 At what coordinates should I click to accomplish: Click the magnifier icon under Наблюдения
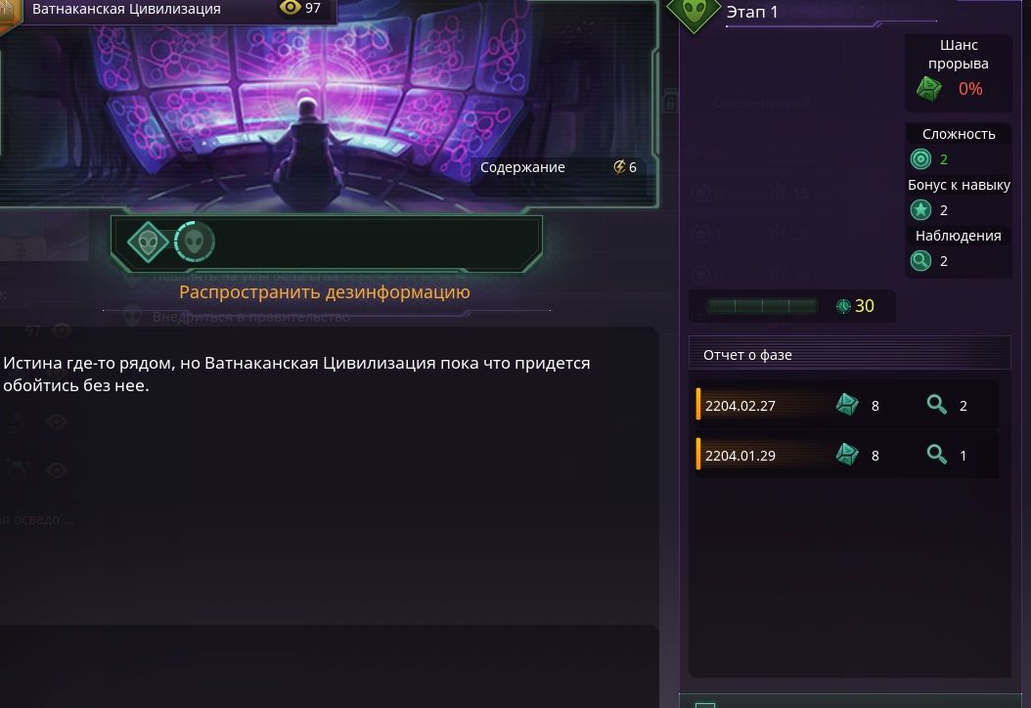coord(920,261)
